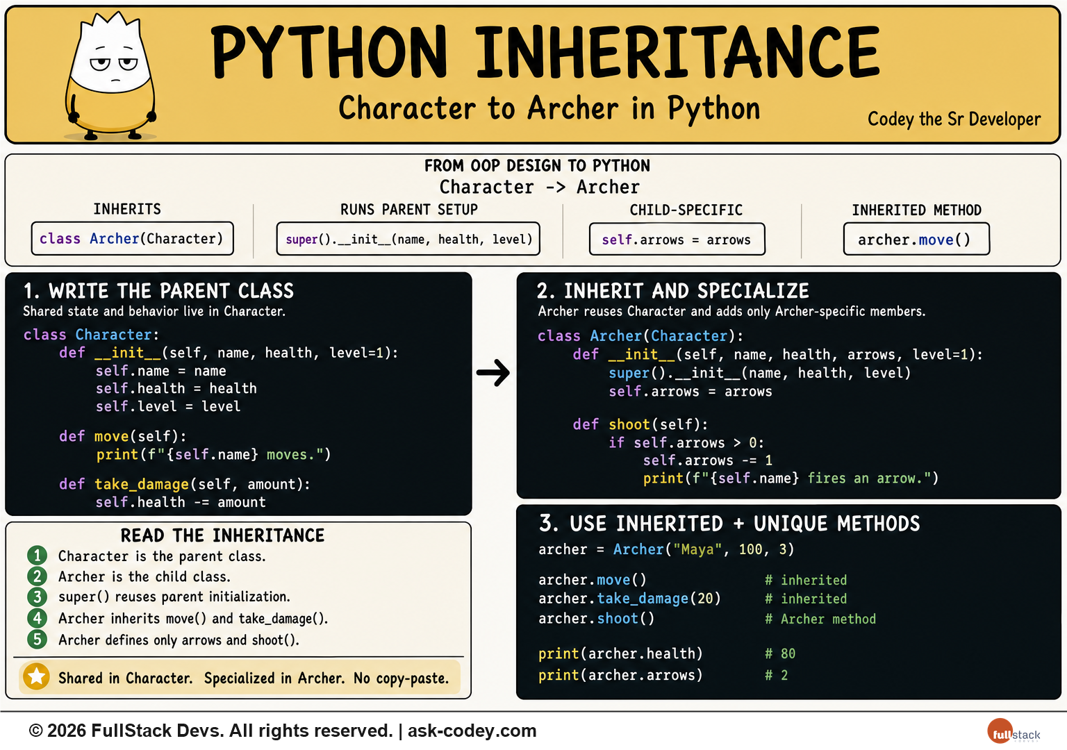Select the "self.arrows = arrows" box under CHILD-SPECIFIC

point(677,240)
